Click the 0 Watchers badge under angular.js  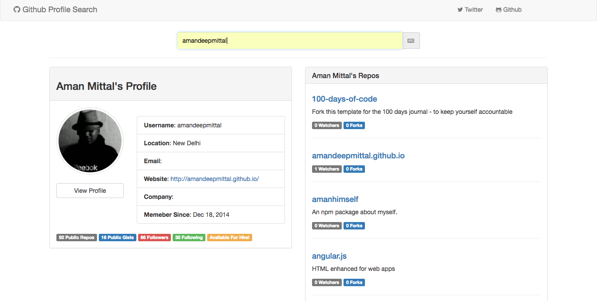point(327,282)
